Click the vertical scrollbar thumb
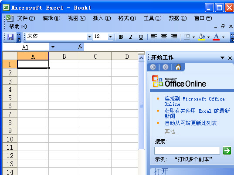This screenshot has height=175, width=234. click(141, 106)
